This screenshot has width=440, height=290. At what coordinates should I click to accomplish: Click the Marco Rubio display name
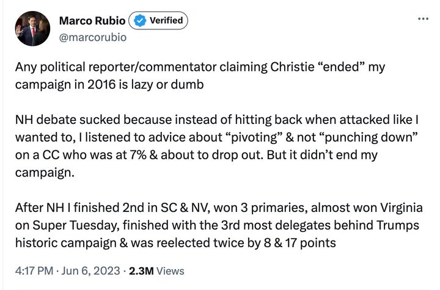coord(92,21)
